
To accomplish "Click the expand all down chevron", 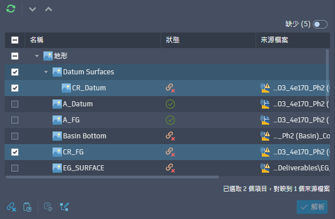I will click(x=33, y=9).
